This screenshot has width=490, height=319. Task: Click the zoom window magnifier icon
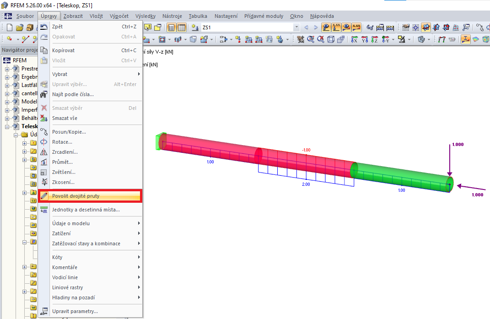[x=311, y=39]
